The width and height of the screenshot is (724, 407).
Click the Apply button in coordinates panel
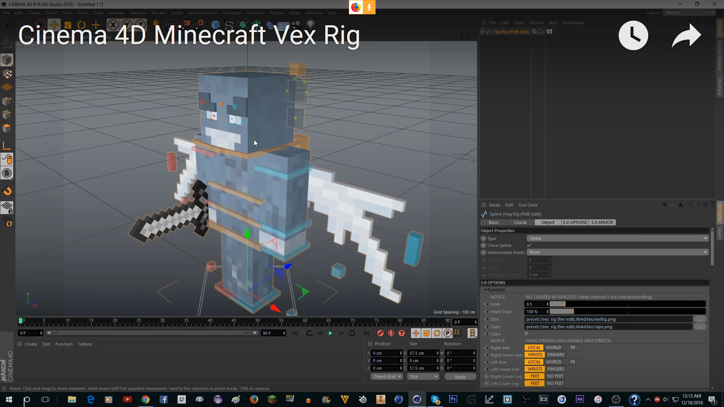coord(460,377)
